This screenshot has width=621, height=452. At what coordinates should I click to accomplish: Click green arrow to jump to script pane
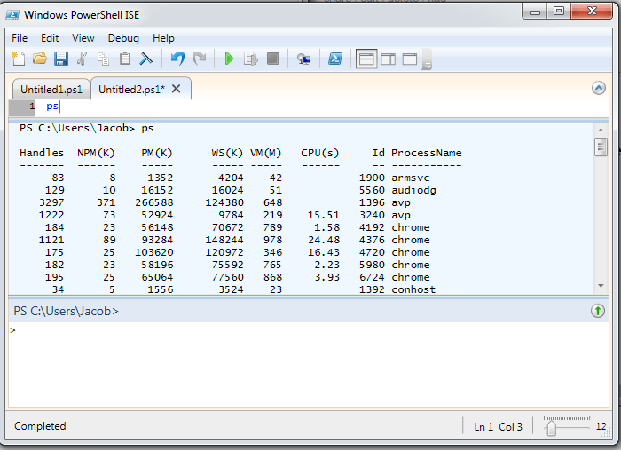[x=598, y=311]
